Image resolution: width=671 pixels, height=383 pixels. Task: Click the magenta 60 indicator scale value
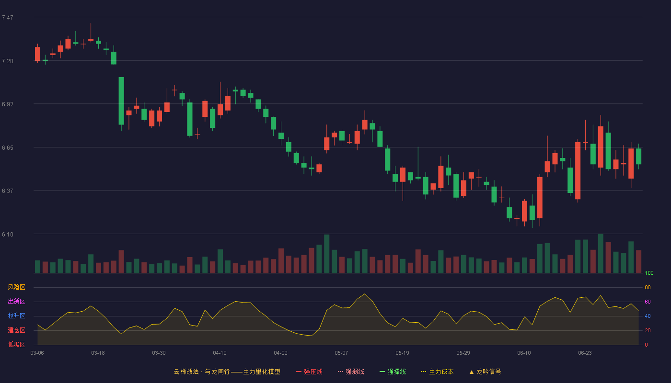[648, 302]
